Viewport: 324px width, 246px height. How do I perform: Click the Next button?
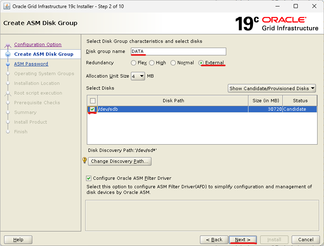coord(243,240)
